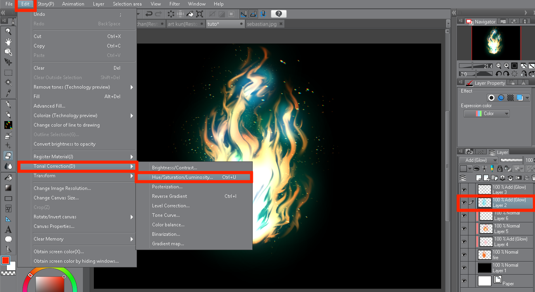Click the Navigator rotate left icon

(499, 74)
